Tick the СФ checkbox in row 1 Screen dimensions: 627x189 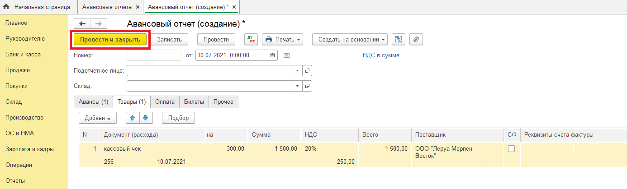512,148
